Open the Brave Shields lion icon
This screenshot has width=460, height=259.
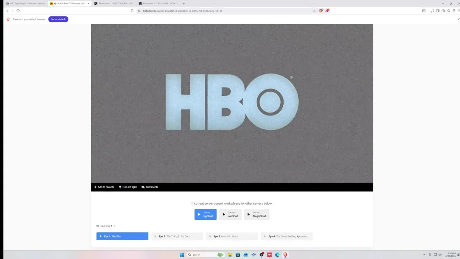321,11
